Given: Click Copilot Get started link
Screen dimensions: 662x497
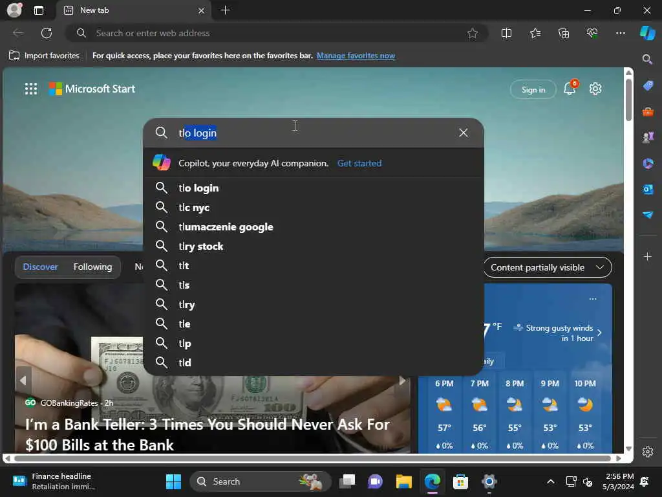Looking at the screenshot, I should tap(359, 163).
